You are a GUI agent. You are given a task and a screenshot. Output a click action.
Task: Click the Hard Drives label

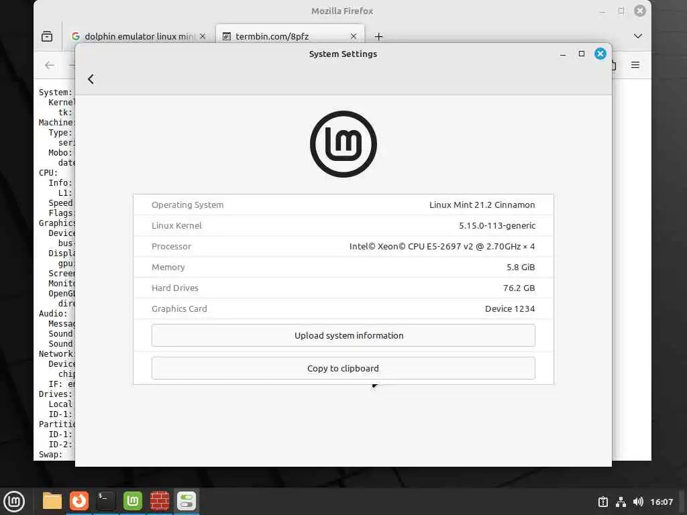[175, 288]
